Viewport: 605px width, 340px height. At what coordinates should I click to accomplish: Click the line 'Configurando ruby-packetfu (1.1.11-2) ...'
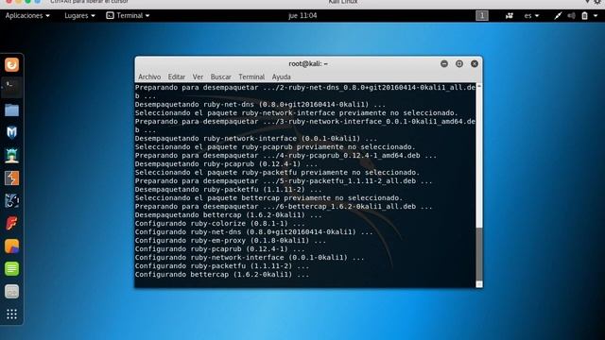point(222,266)
